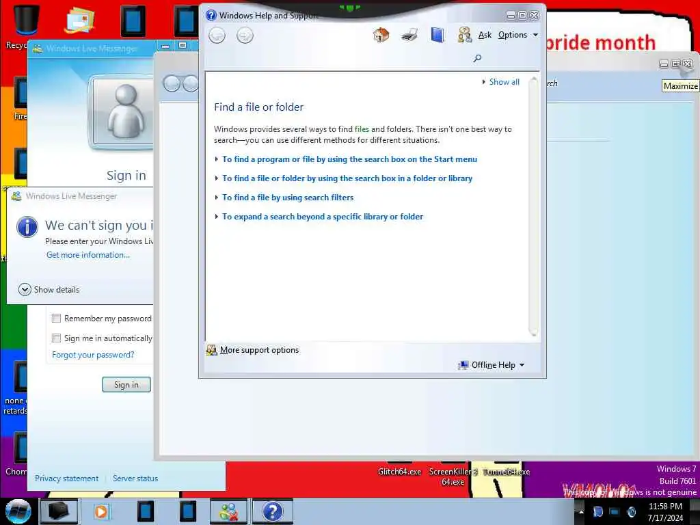
Task: Click back button in background Explorer window
Action: click(x=172, y=83)
